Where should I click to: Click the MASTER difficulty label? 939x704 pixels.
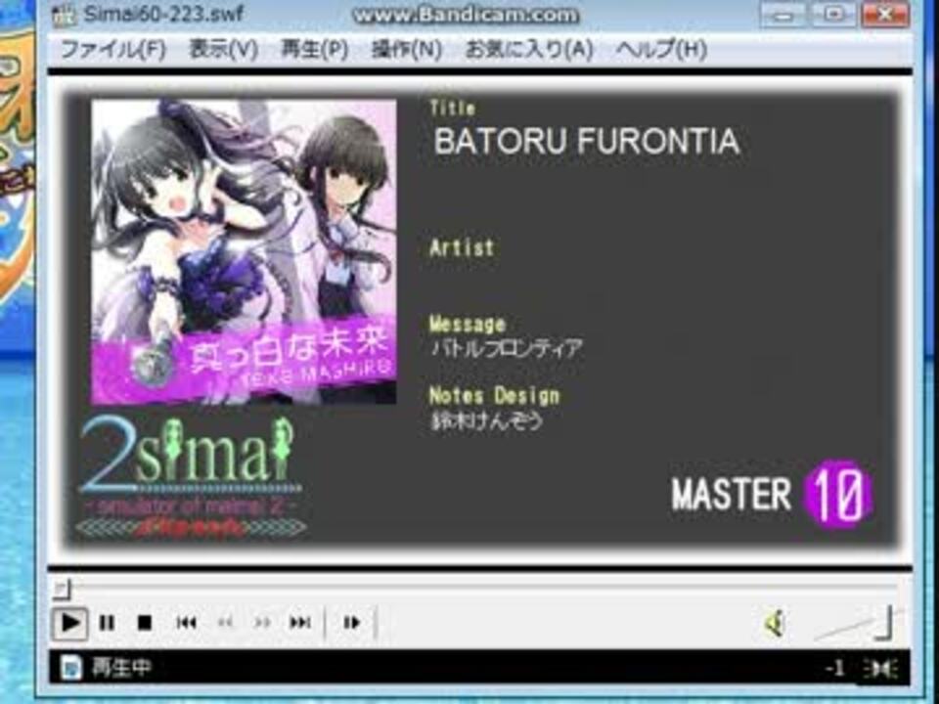click(732, 495)
